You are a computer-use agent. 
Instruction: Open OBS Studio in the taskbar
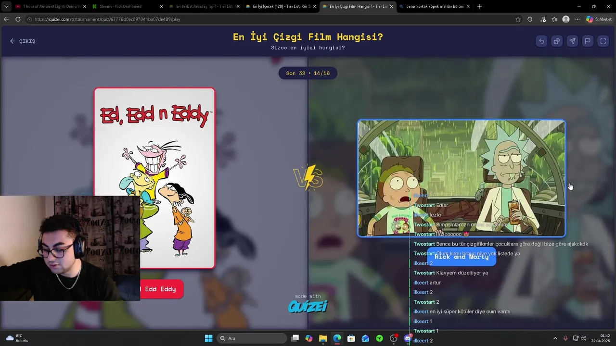tap(394, 338)
